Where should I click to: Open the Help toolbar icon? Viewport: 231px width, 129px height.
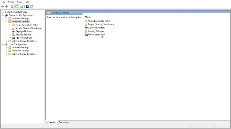click(27, 6)
